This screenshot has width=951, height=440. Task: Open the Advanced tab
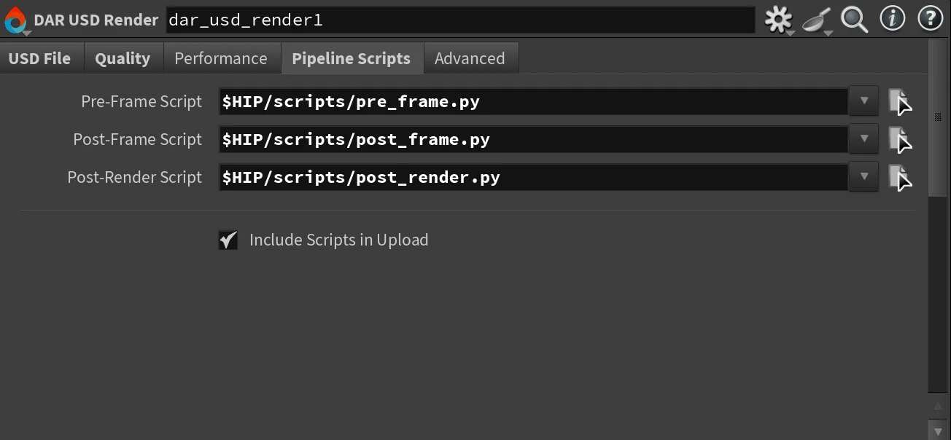tap(470, 58)
